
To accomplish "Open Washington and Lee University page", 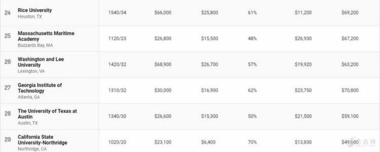I will pos(41,62).
